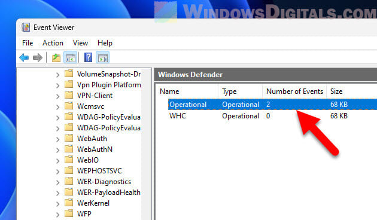Select the WebAuth tree label

click(x=92, y=139)
